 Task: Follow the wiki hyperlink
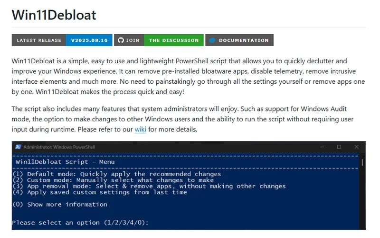coord(140,129)
